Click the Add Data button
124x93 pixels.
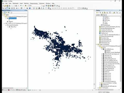point(26,6)
